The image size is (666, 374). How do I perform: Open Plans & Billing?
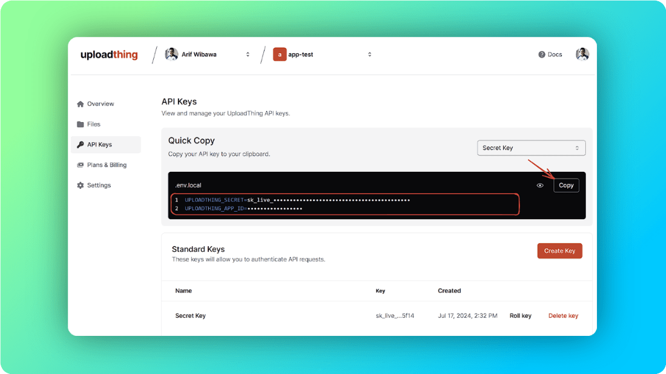[x=106, y=165]
